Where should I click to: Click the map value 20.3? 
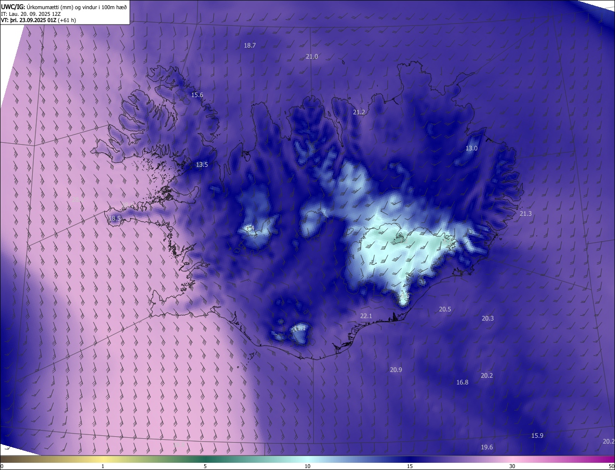click(488, 319)
